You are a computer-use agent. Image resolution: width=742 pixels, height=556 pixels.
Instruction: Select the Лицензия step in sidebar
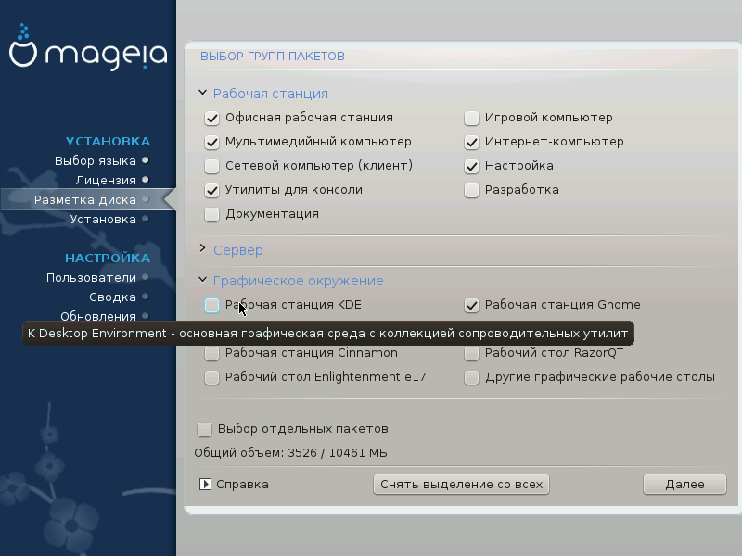(106, 180)
